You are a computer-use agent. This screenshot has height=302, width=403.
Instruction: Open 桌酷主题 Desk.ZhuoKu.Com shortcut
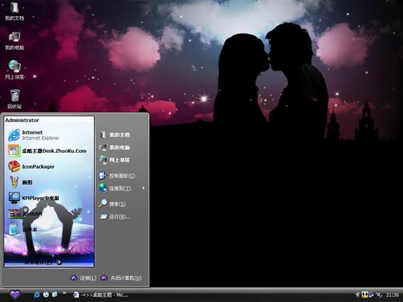pyautogui.click(x=50, y=151)
